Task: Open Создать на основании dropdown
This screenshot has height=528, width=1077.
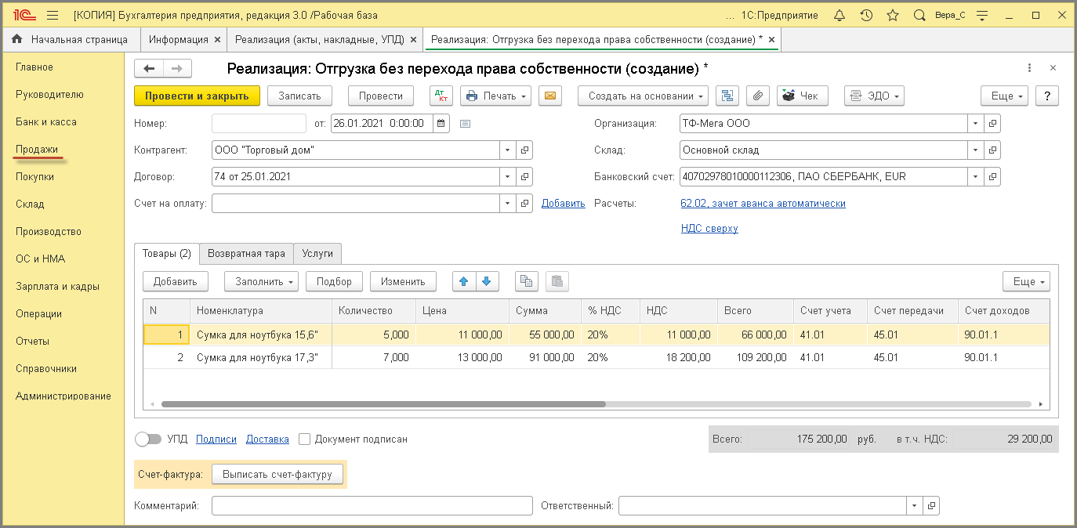Action: [x=643, y=96]
